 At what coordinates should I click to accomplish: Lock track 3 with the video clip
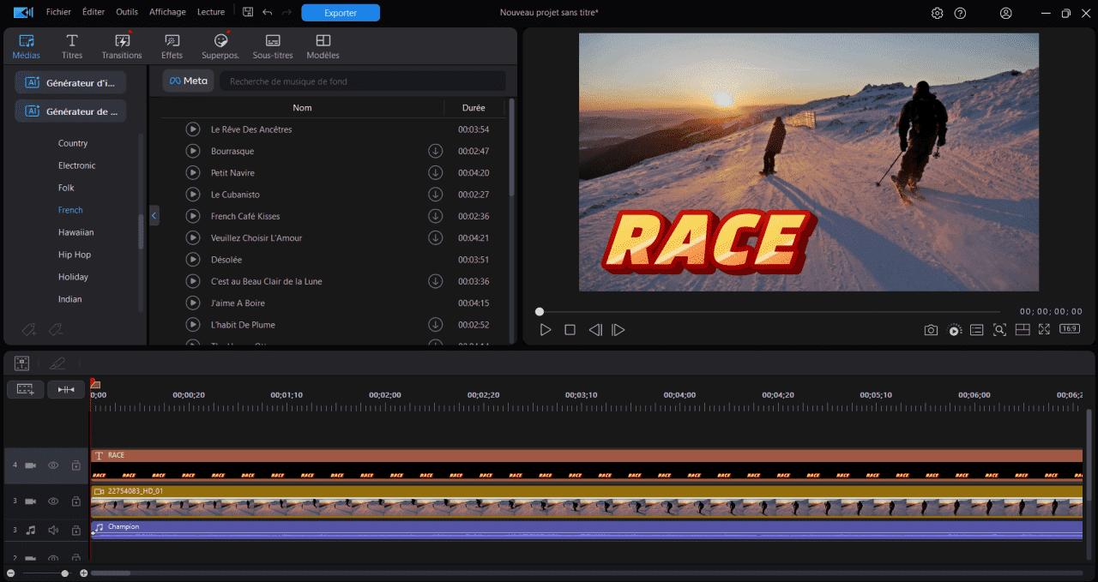(x=75, y=501)
